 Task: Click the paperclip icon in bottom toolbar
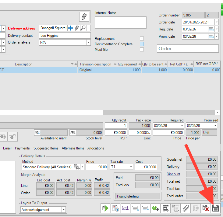186,208
